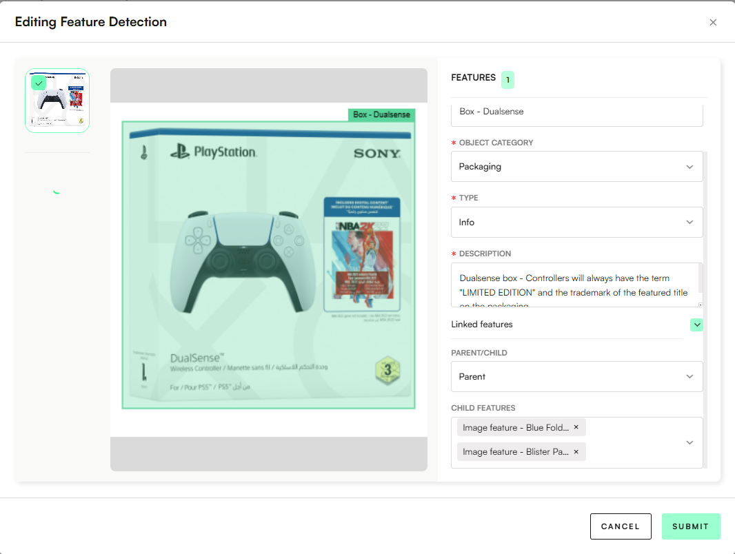Open the Parent/Child dropdown
The width and height of the screenshot is (735, 554).
pyautogui.click(x=576, y=376)
